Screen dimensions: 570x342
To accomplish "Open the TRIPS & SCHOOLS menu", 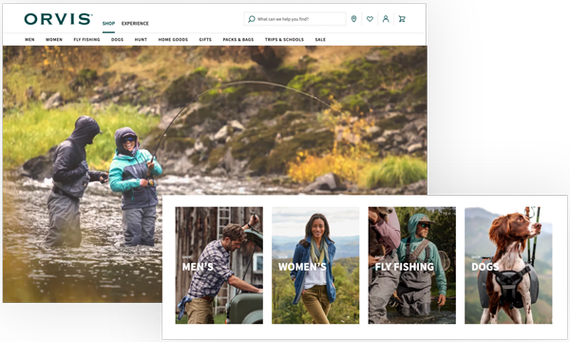I will (x=284, y=40).
